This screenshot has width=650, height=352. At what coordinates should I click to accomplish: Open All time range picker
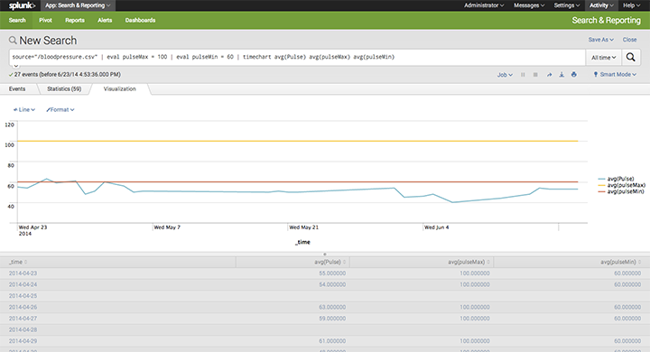pos(604,58)
